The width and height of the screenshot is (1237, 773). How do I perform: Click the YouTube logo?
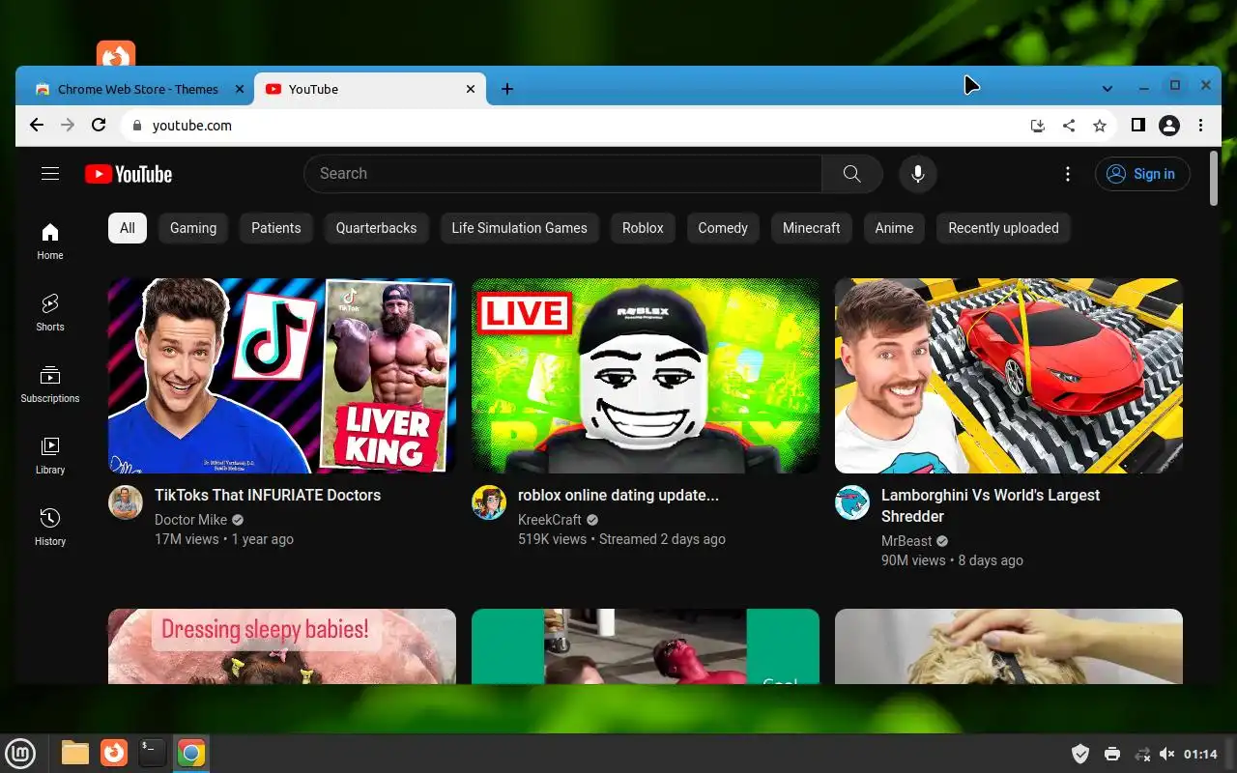tap(129, 174)
